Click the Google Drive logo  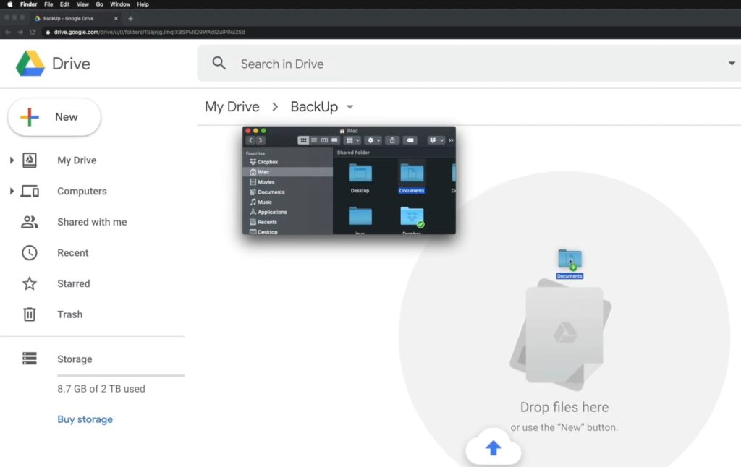[x=33, y=64]
